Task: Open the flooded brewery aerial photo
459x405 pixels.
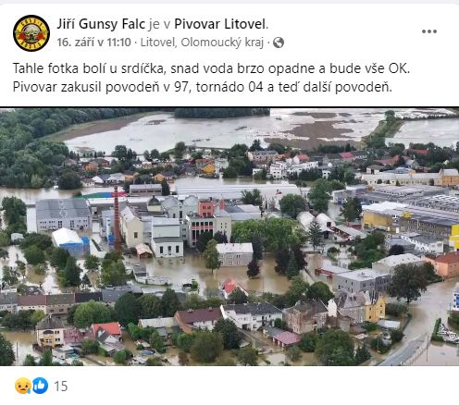Action: coord(229,237)
